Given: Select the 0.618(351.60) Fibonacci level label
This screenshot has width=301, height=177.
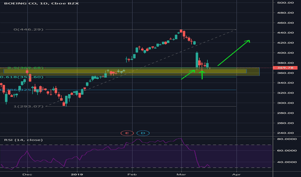Looking at the screenshot, I should pyautogui.click(x=22, y=77).
